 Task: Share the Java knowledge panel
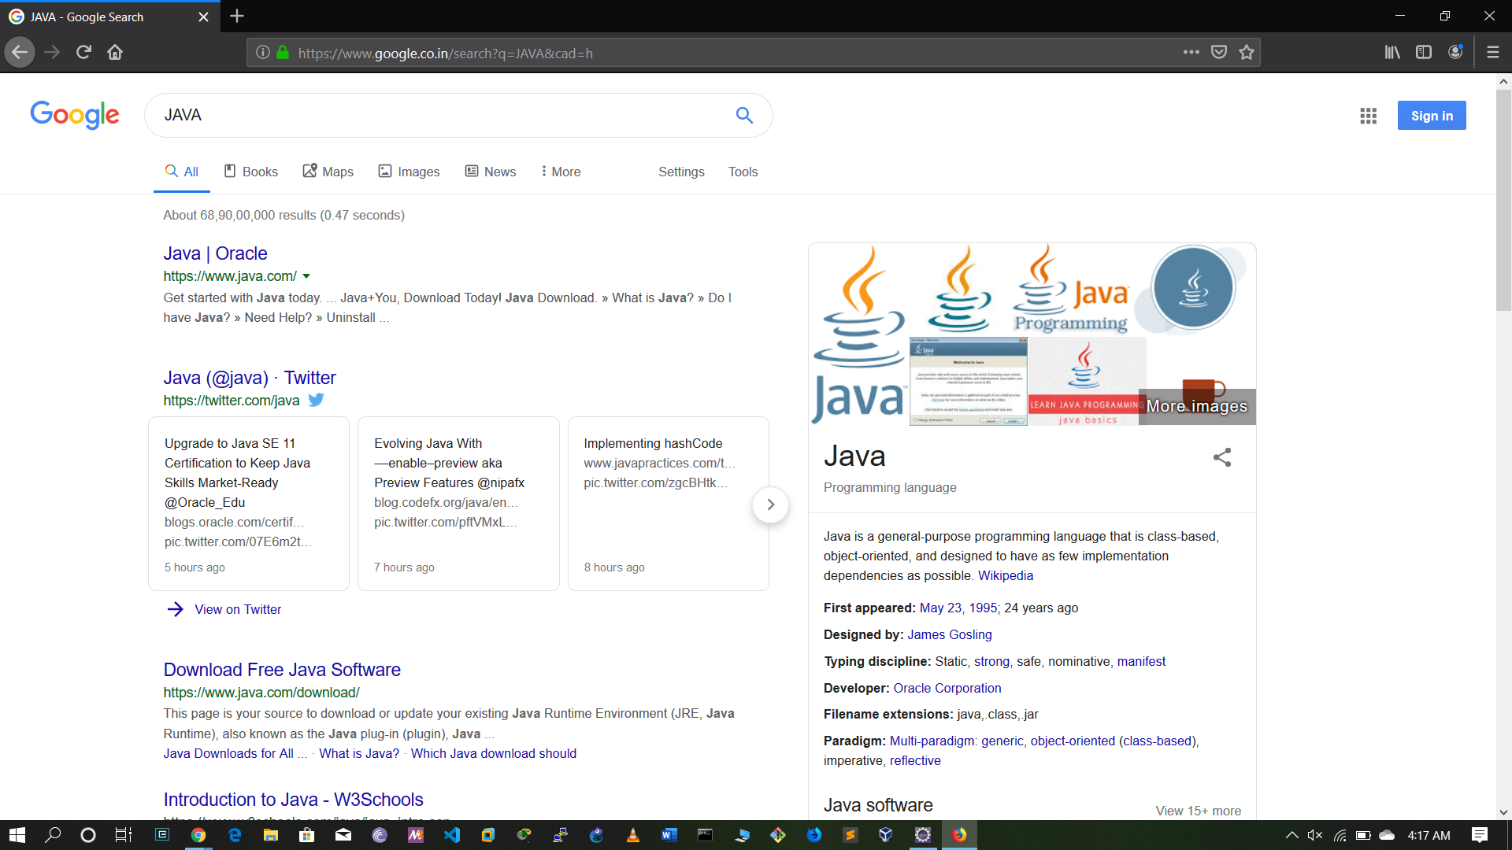point(1221,457)
